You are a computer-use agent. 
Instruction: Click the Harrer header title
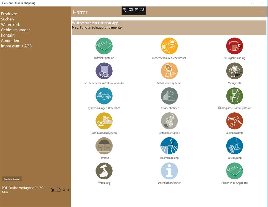coord(80,12)
